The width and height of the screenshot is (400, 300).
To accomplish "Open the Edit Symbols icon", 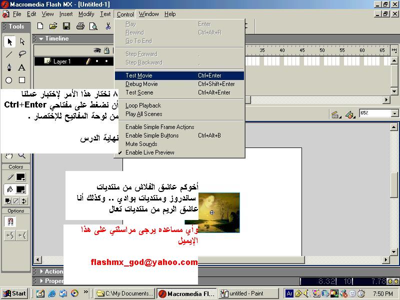I will tap(350, 115).
